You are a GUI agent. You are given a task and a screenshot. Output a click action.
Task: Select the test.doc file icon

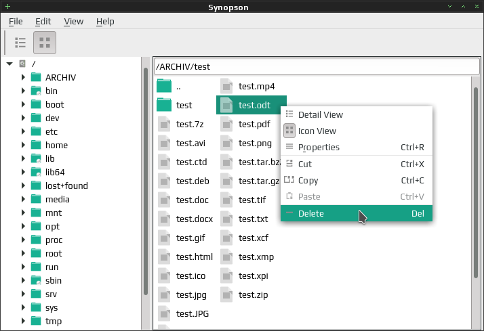[x=164, y=200]
